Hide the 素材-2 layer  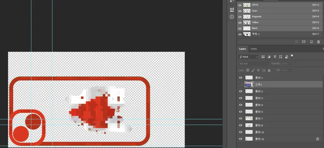coord(241,91)
